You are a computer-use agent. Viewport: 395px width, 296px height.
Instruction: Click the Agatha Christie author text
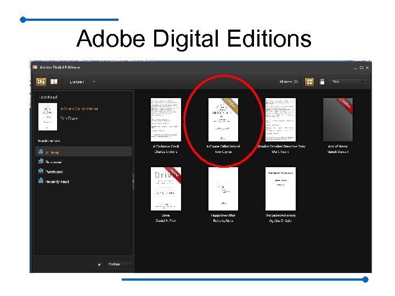tap(281, 221)
